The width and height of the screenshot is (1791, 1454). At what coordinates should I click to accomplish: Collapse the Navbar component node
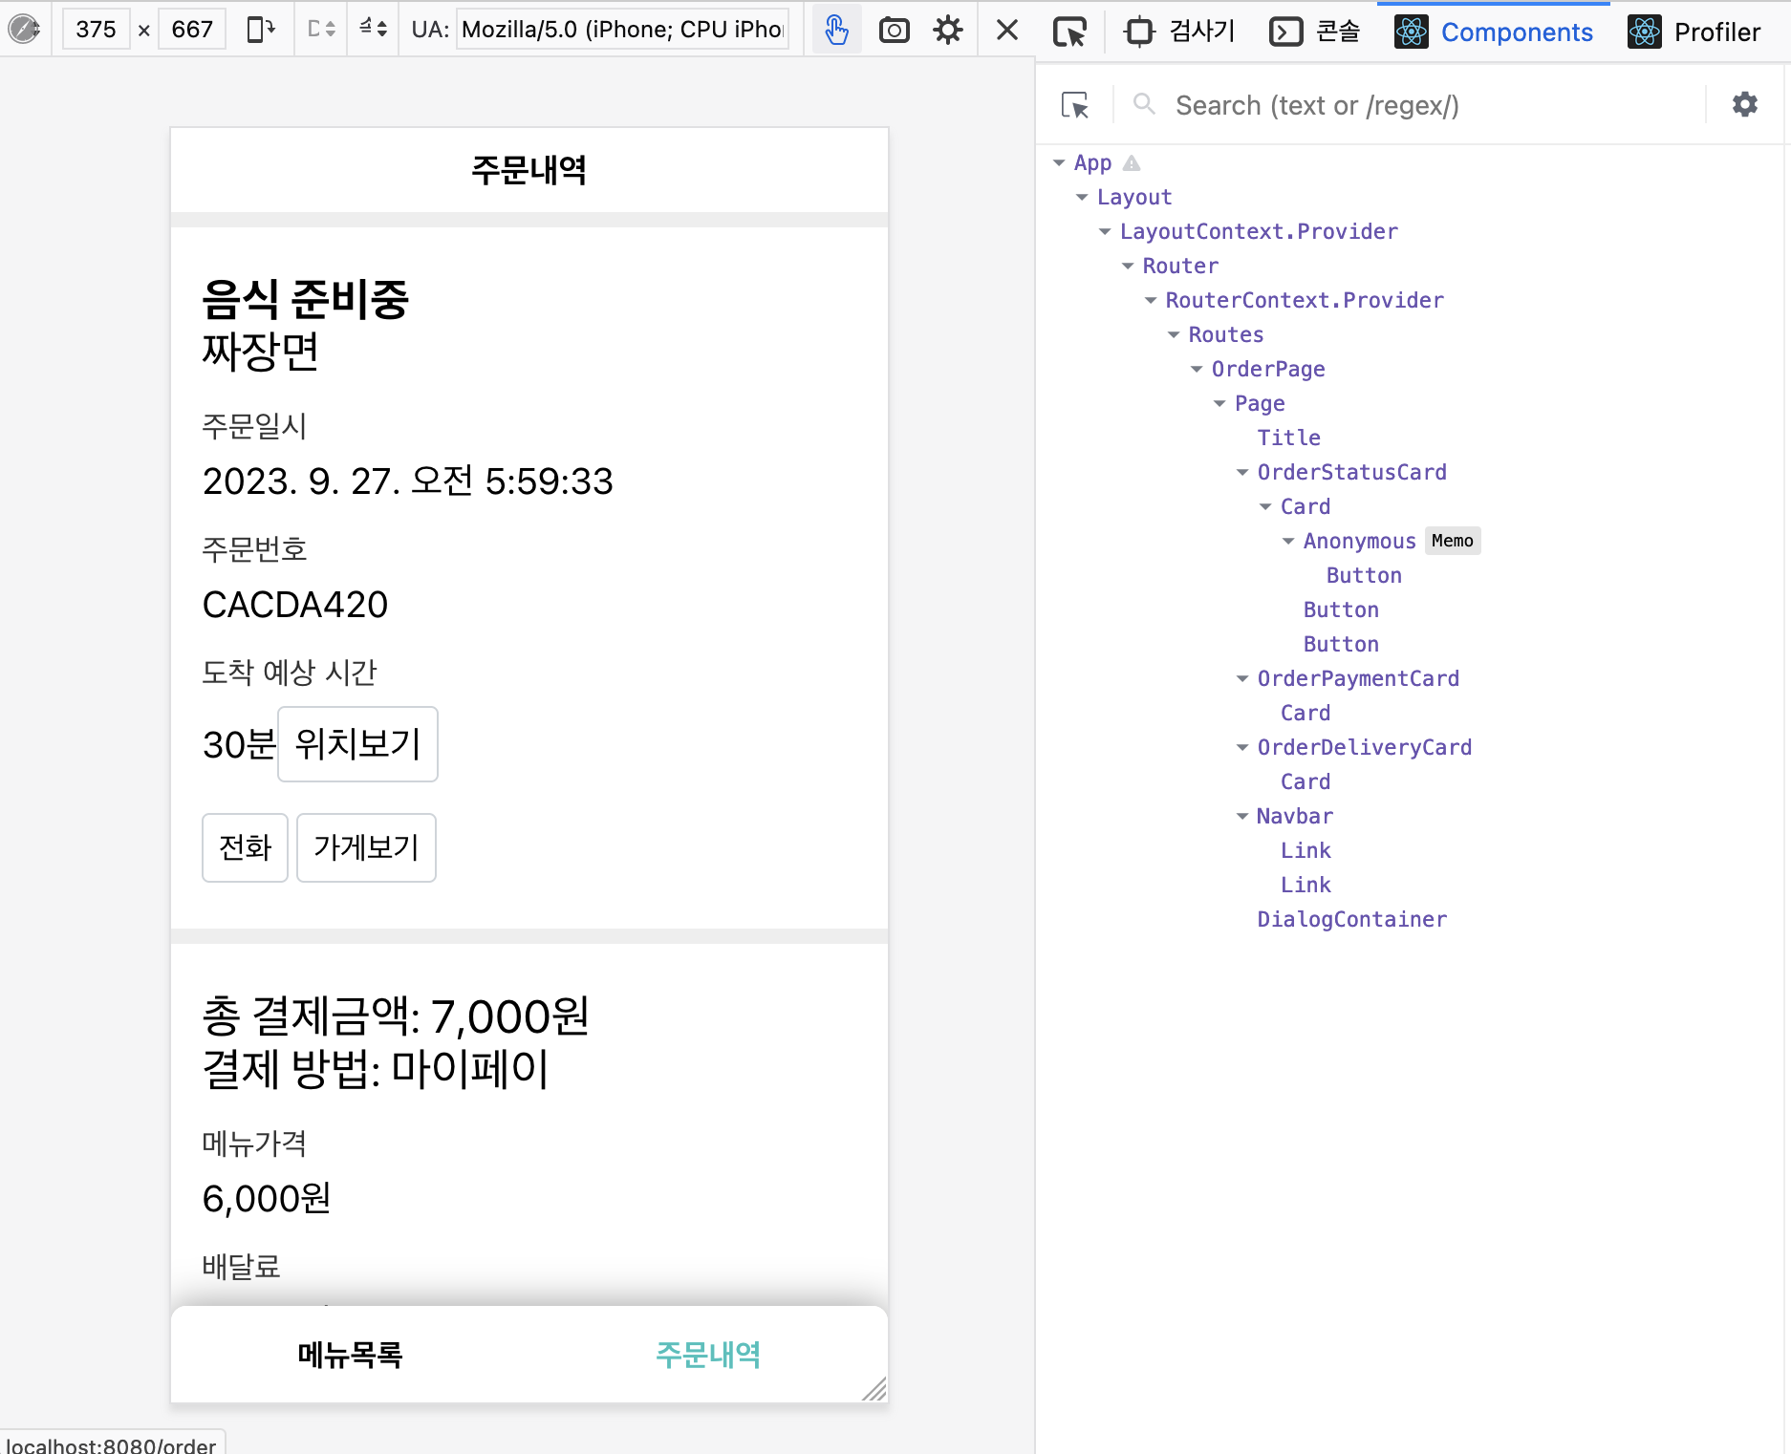1241,816
